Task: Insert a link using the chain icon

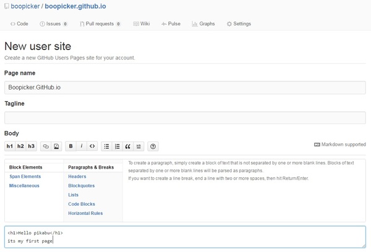Action: [46, 146]
